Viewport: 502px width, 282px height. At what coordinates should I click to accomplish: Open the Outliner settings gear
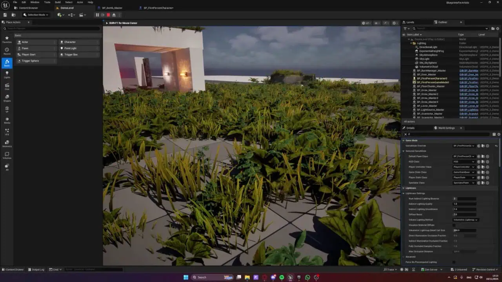click(x=498, y=28)
